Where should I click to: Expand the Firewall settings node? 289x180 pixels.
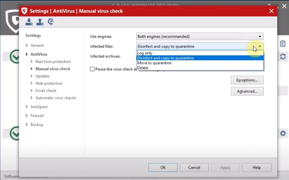click(27, 116)
